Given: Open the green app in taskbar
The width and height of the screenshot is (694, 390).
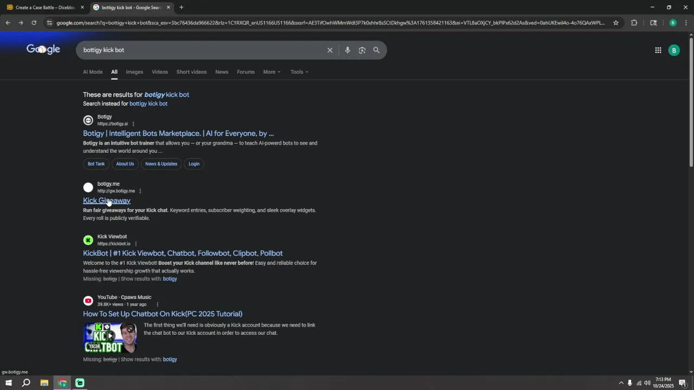Looking at the screenshot, I should pos(80,383).
